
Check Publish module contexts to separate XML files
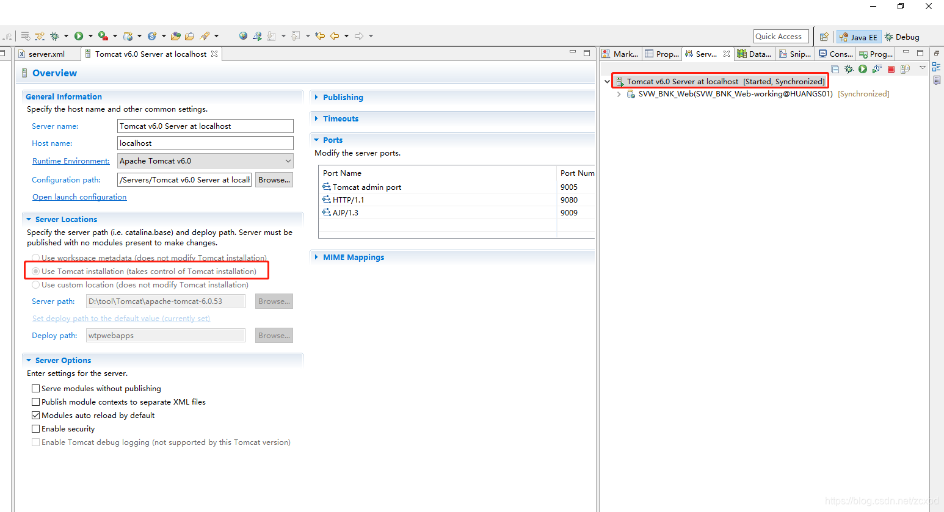pos(36,402)
